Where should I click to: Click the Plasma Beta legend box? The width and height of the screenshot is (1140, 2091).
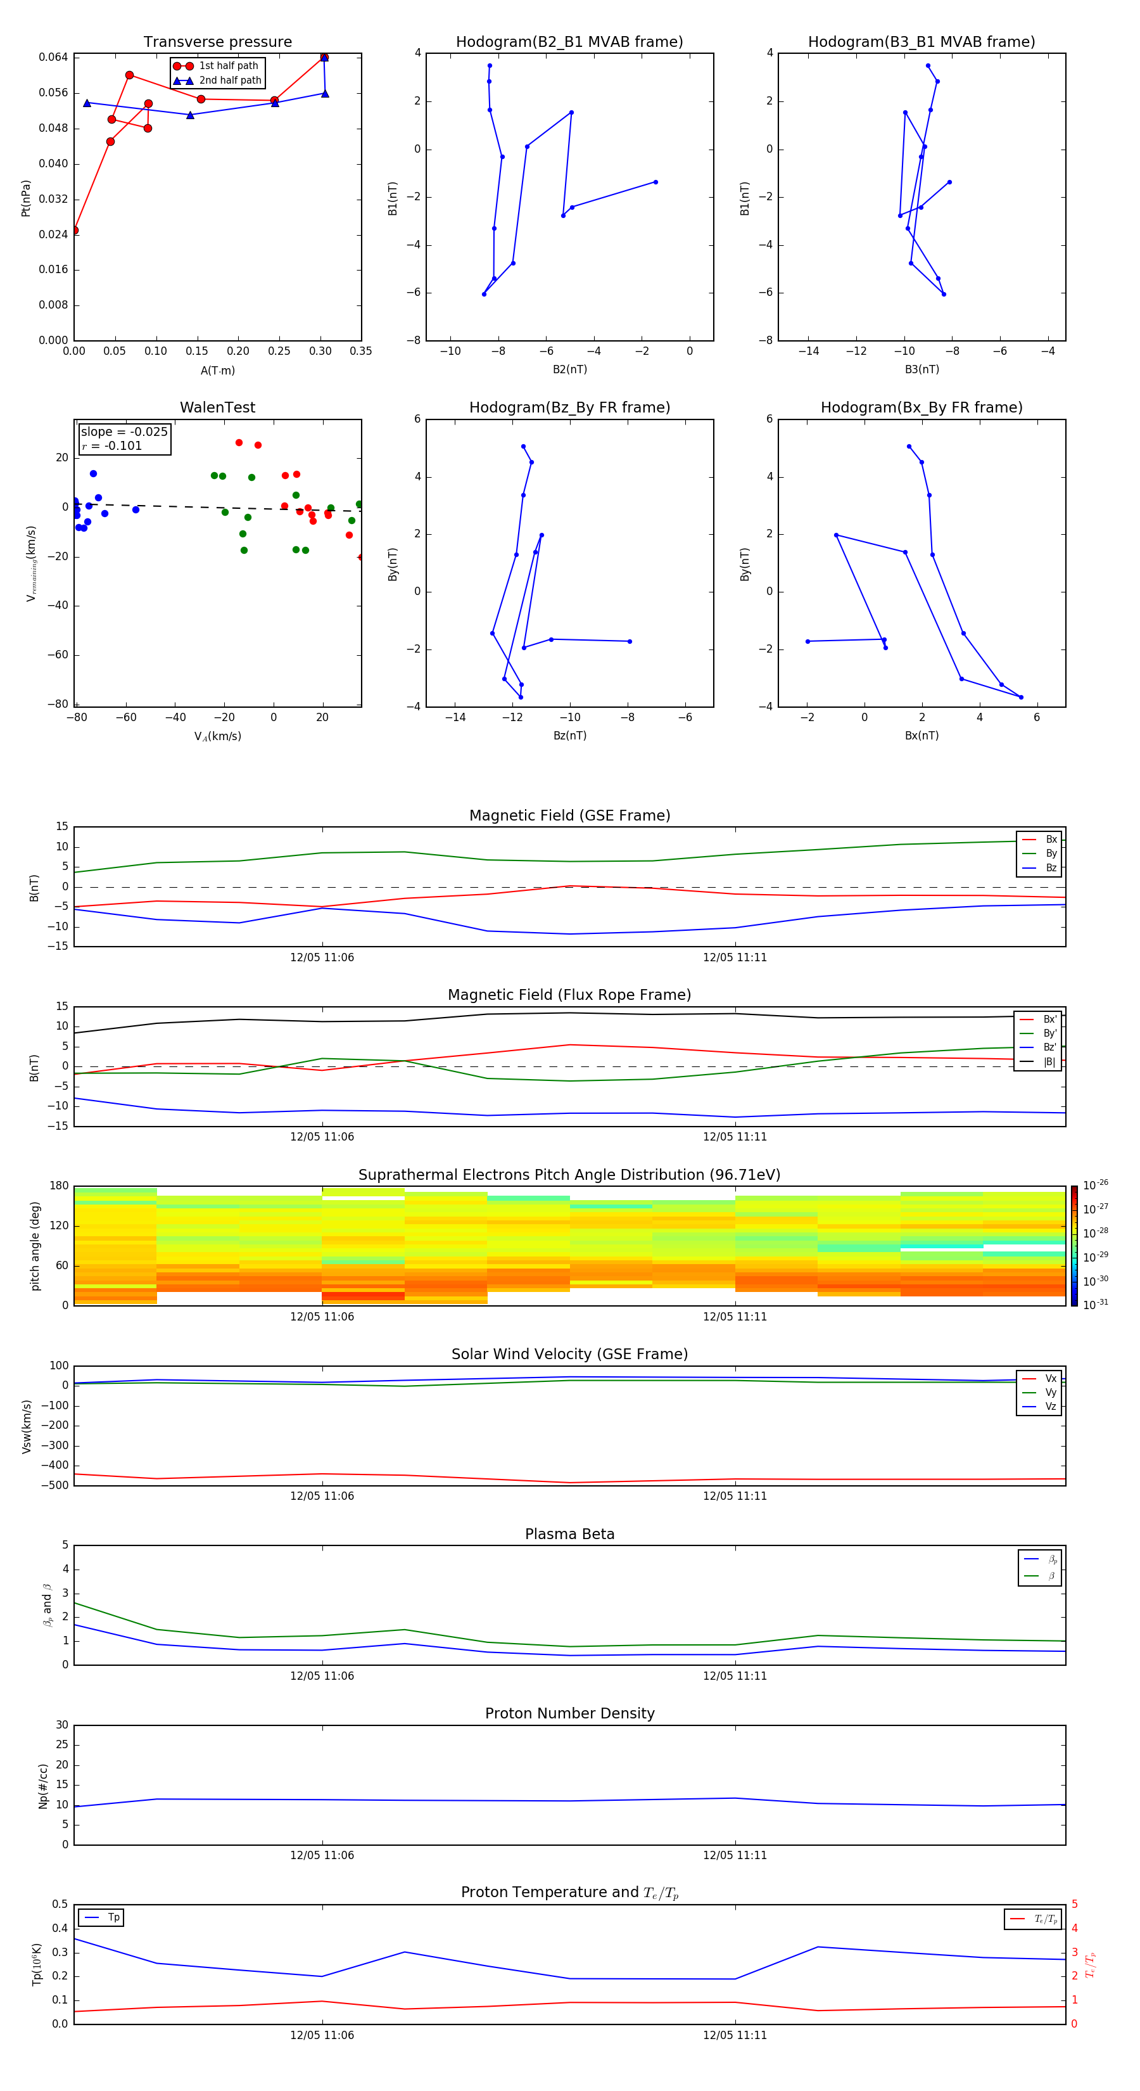point(1040,1568)
